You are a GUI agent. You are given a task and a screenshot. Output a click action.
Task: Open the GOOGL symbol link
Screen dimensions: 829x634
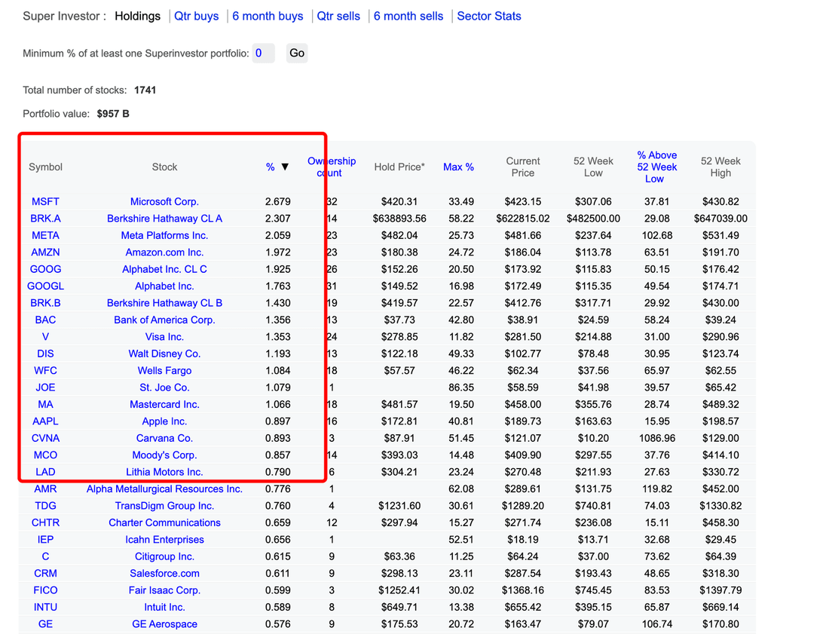coord(45,286)
